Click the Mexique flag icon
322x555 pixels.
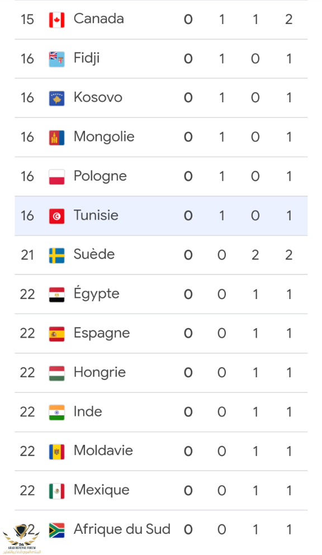(x=56, y=491)
